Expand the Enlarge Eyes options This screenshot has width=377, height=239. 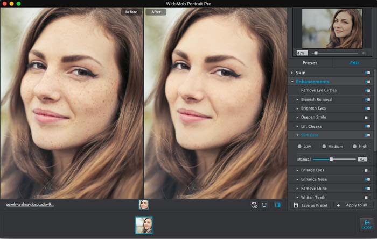tap(297, 170)
